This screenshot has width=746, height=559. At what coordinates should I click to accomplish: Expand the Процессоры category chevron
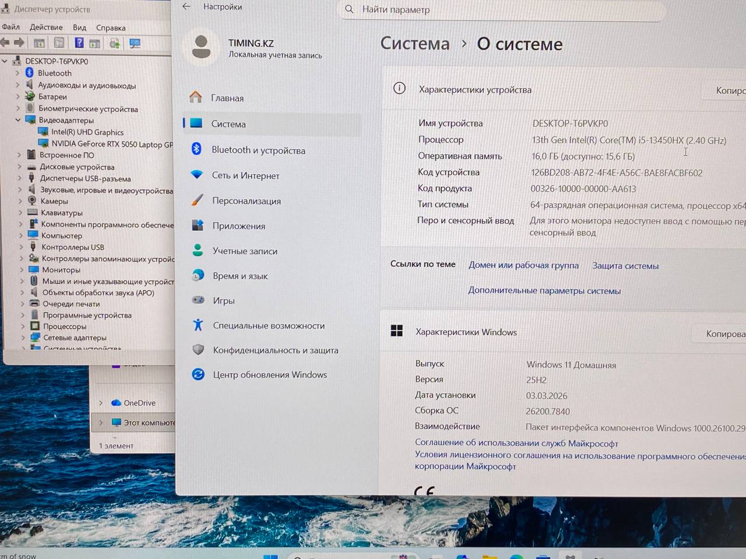coord(22,326)
